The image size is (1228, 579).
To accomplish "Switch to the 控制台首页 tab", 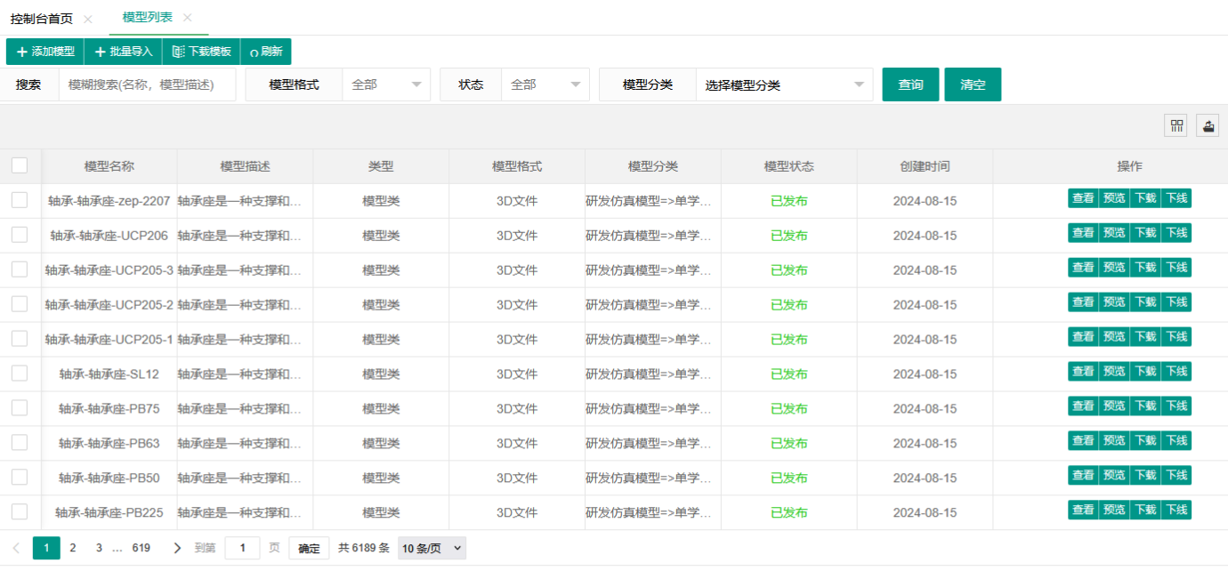I will point(41,19).
